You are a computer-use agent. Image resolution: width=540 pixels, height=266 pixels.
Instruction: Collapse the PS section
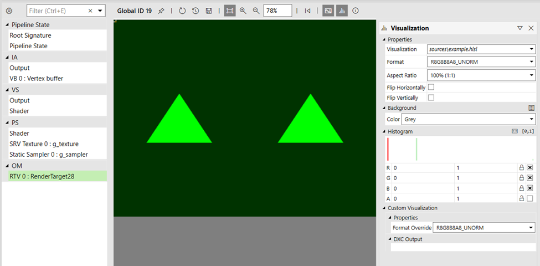(8, 122)
